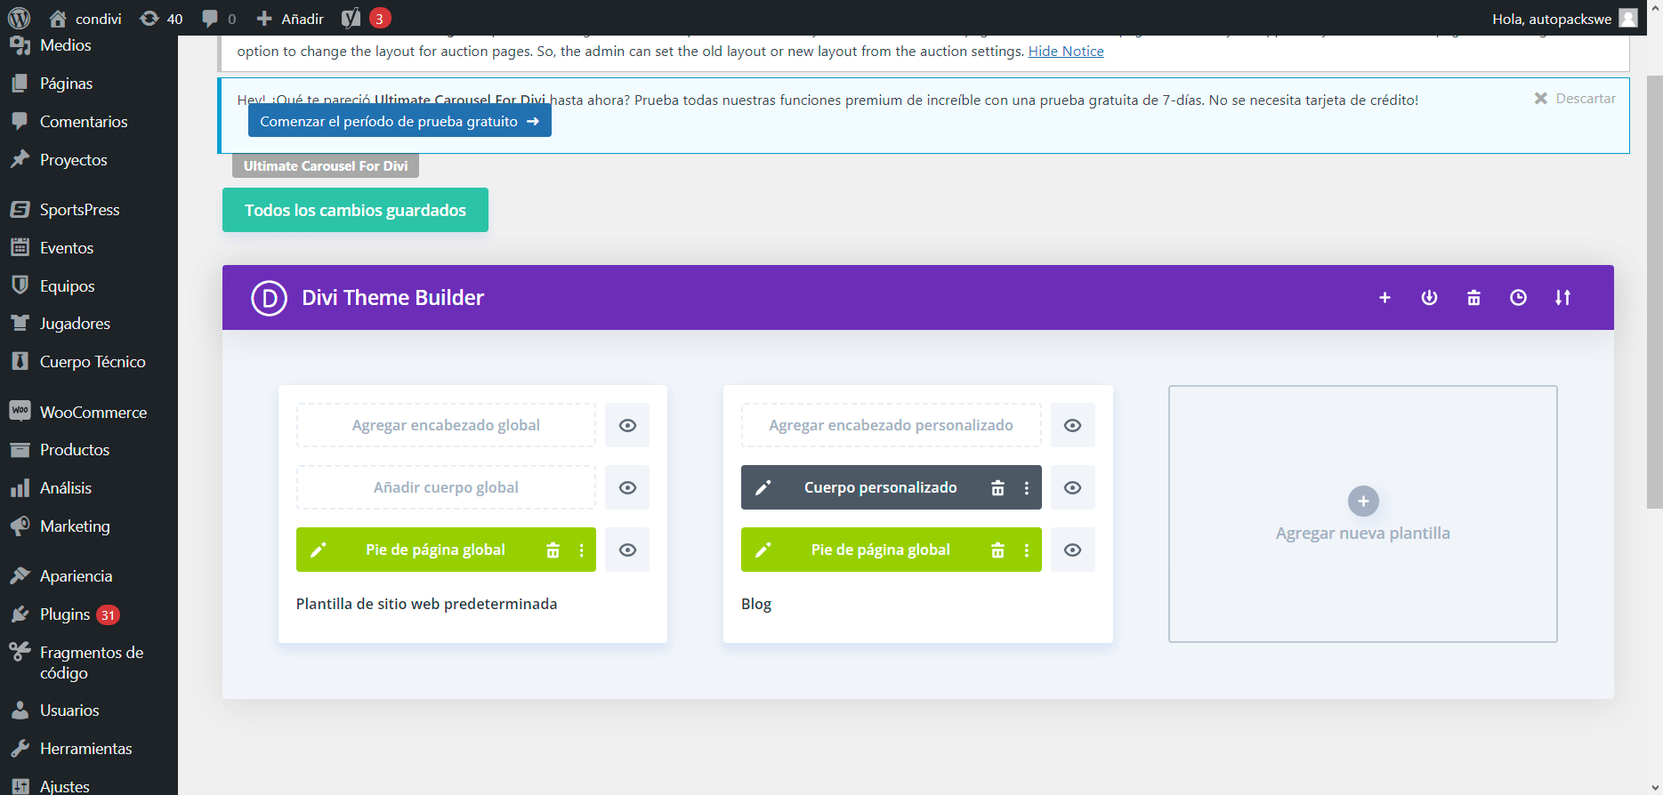Image resolution: width=1663 pixels, height=795 pixels.
Task: Open the Añadir new content menu
Action: pyautogui.click(x=290, y=18)
